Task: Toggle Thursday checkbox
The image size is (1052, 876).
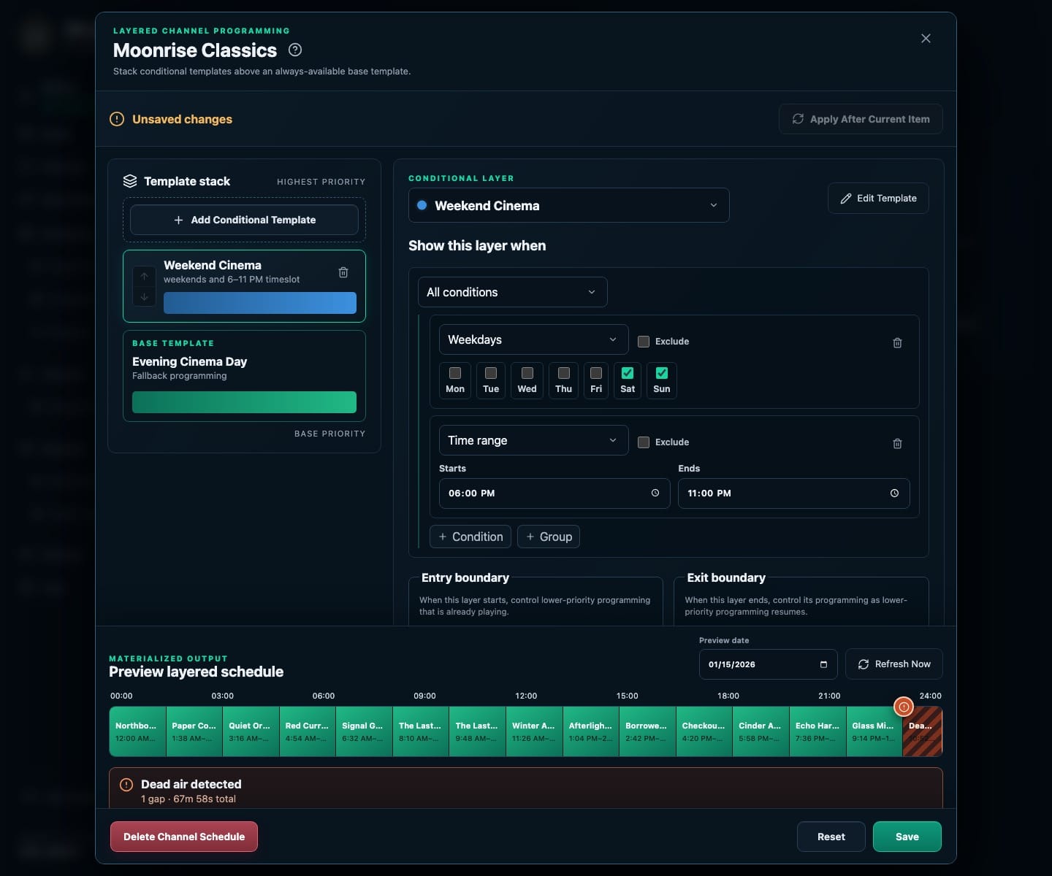Action: pyautogui.click(x=564, y=373)
